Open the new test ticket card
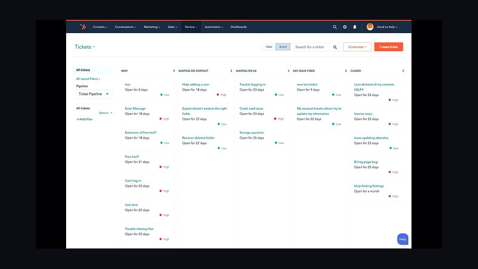Viewport: 478px width, 269px height. point(307,84)
